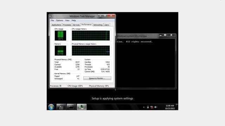Click the Up Time value 0:00:07:00
The image size is (225, 126).
[105, 69]
